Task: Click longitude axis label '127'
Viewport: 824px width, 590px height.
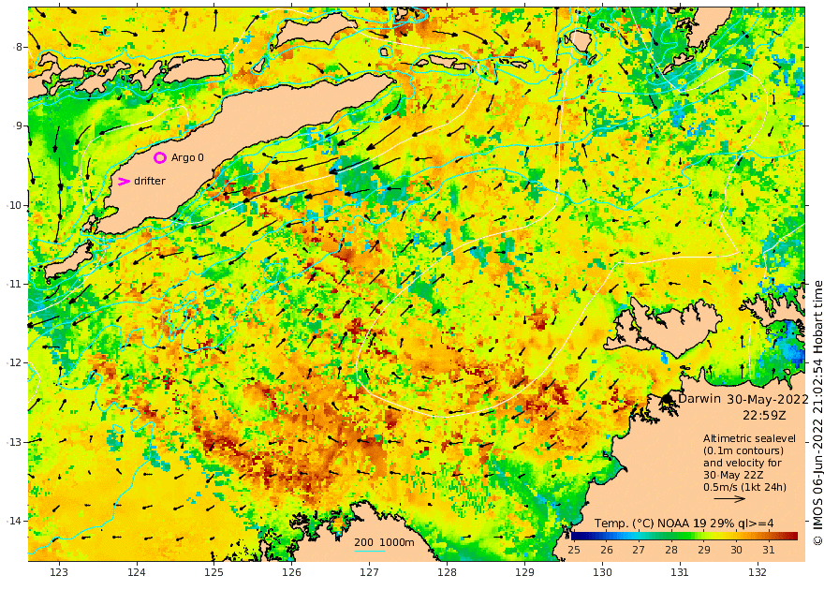Action: tap(370, 572)
